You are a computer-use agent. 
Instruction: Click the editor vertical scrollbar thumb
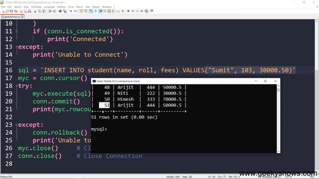click(x=317, y=120)
